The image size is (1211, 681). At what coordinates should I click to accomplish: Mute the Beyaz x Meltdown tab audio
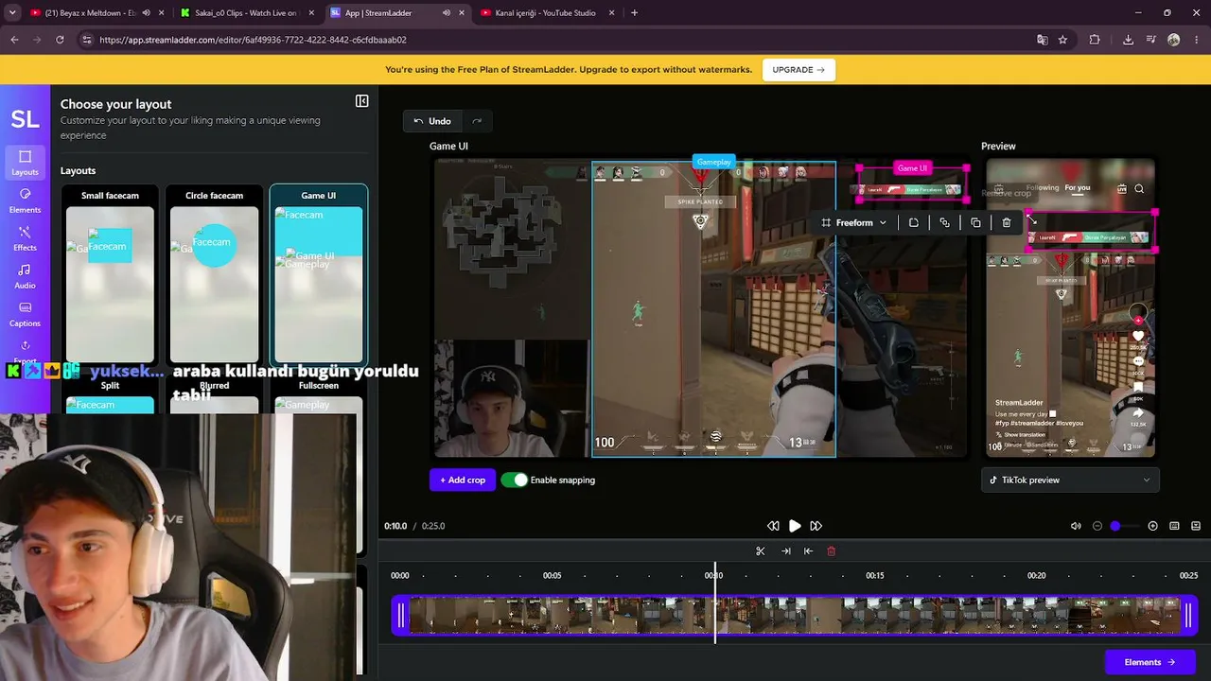[146, 13]
